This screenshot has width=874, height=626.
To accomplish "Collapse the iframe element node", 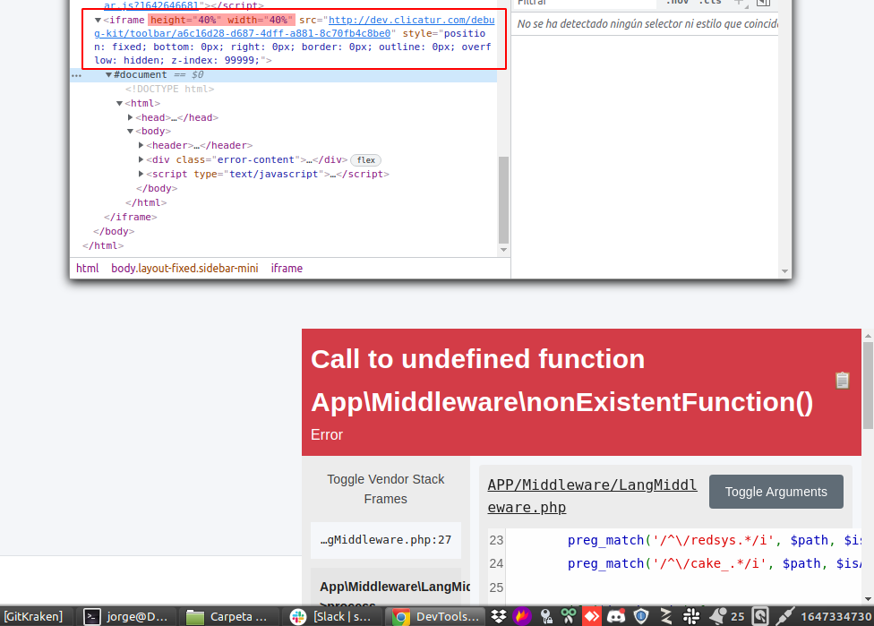I will tap(98, 20).
